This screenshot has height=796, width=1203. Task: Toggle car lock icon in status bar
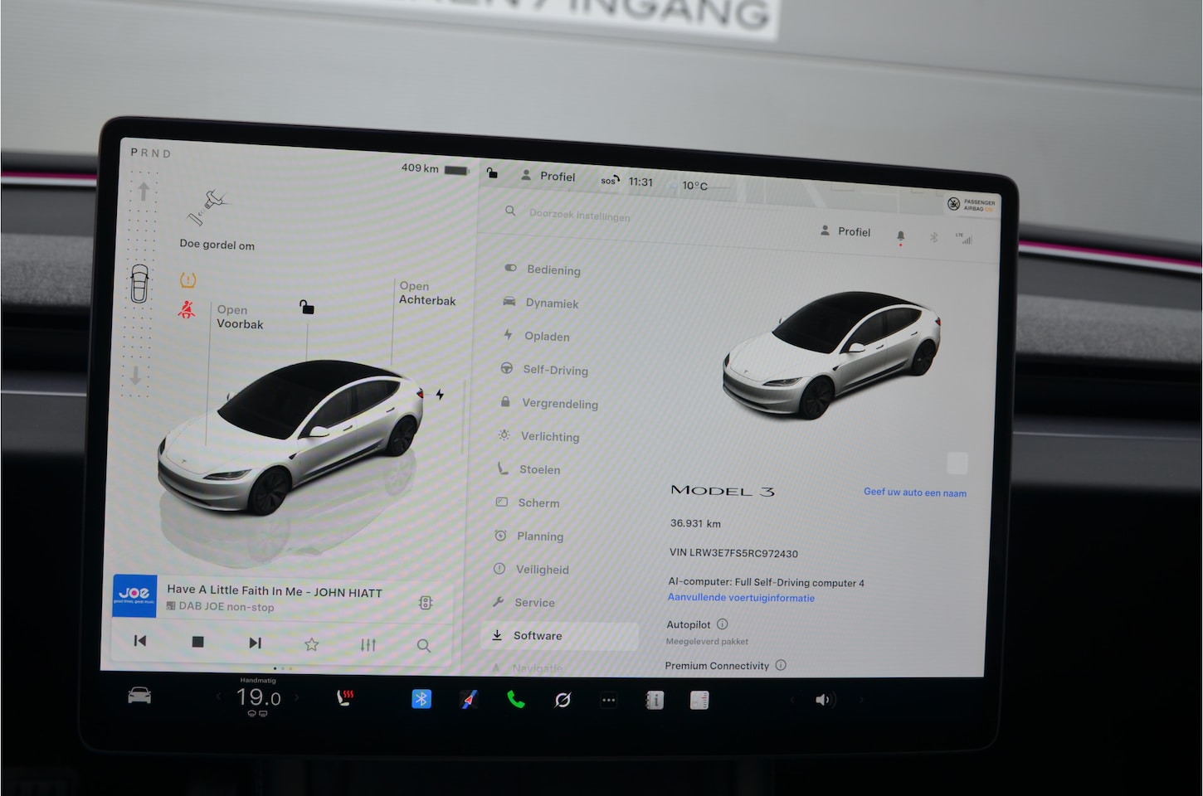click(x=492, y=173)
